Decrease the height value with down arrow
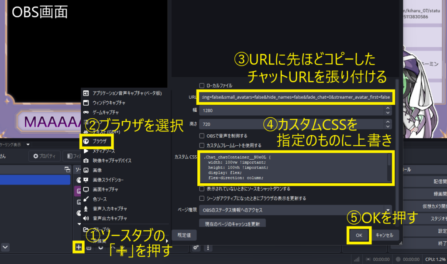 click(x=388, y=126)
